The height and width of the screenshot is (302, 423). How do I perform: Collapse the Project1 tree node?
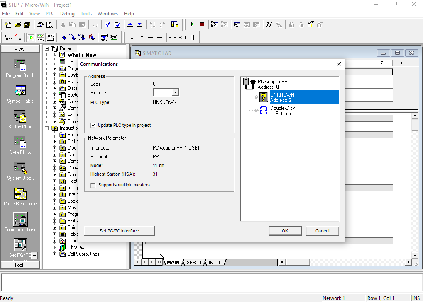coord(47,48)
